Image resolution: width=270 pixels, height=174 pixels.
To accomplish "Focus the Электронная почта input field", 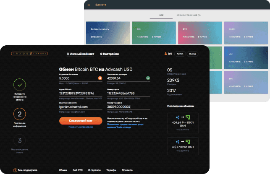I will 81,107.
